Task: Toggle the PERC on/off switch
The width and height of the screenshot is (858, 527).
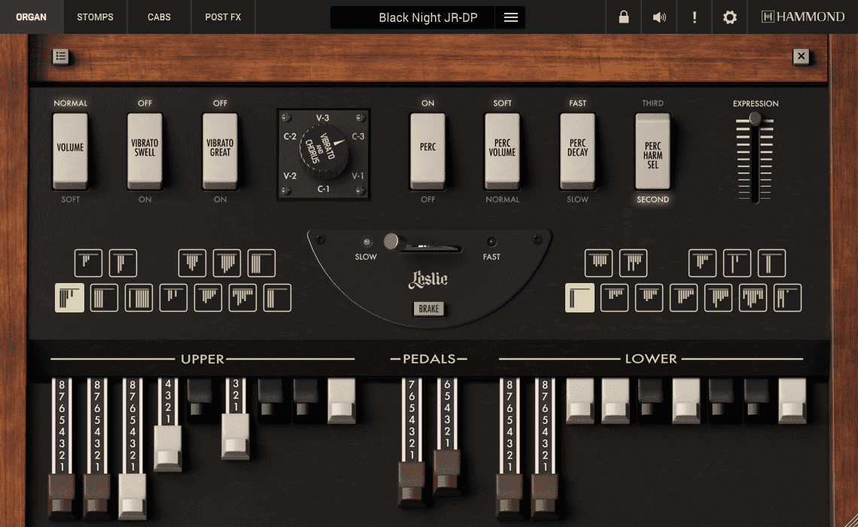Action: pyautogui.click(x=428, y=151)
